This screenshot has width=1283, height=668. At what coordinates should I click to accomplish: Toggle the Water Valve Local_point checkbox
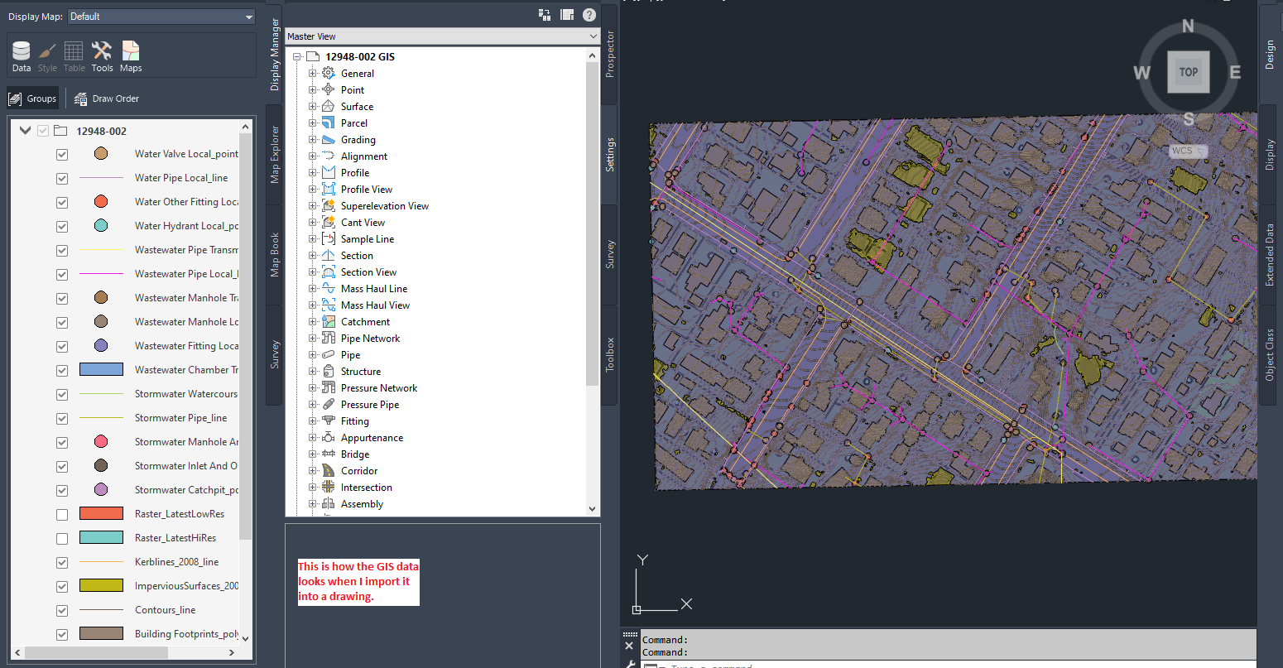62,155
